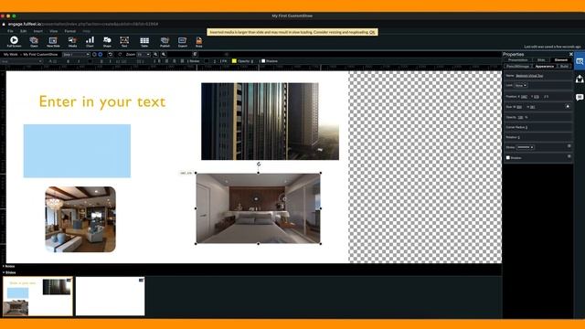Open the Link dropdown in Properties
Viewport: 585px width, 329px height.
(x=520, y=85)
